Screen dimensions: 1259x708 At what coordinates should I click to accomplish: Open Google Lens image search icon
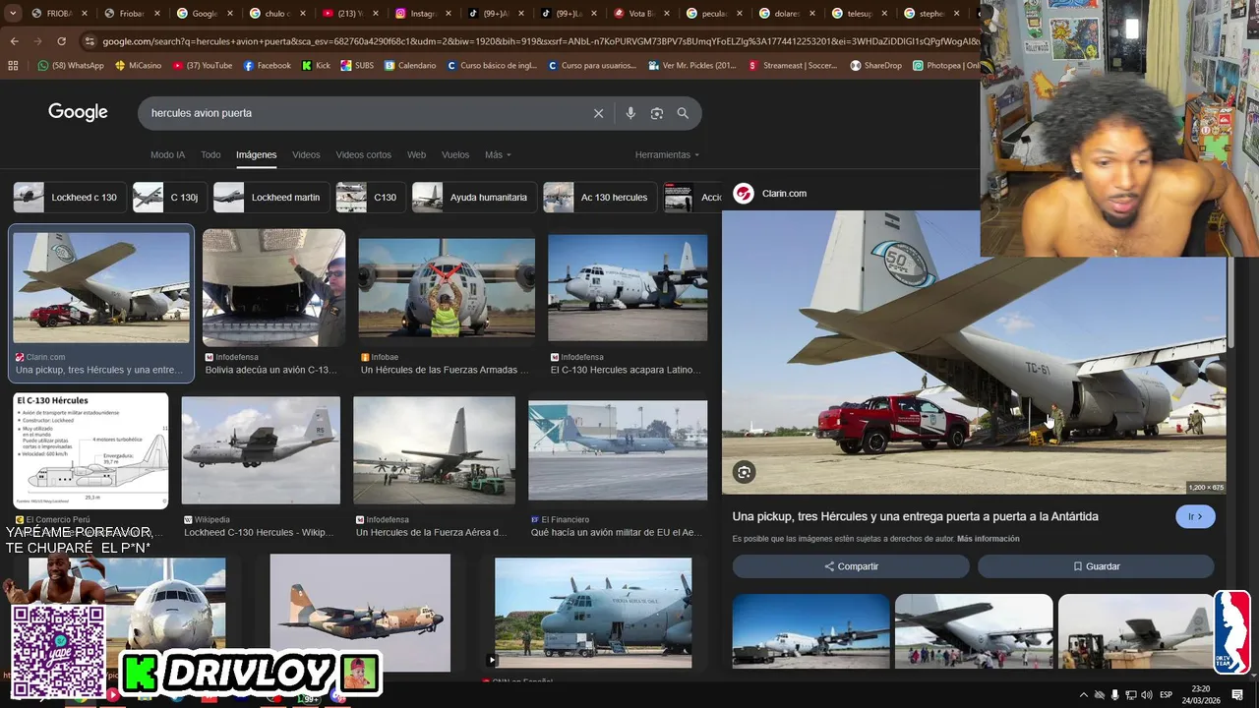[x=657, y=113]
